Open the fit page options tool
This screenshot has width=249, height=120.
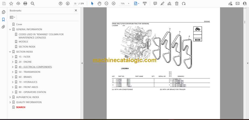(x=136, y=4)
